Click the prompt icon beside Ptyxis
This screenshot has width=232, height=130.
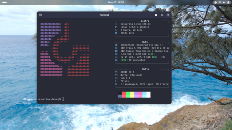coord(116,81)
